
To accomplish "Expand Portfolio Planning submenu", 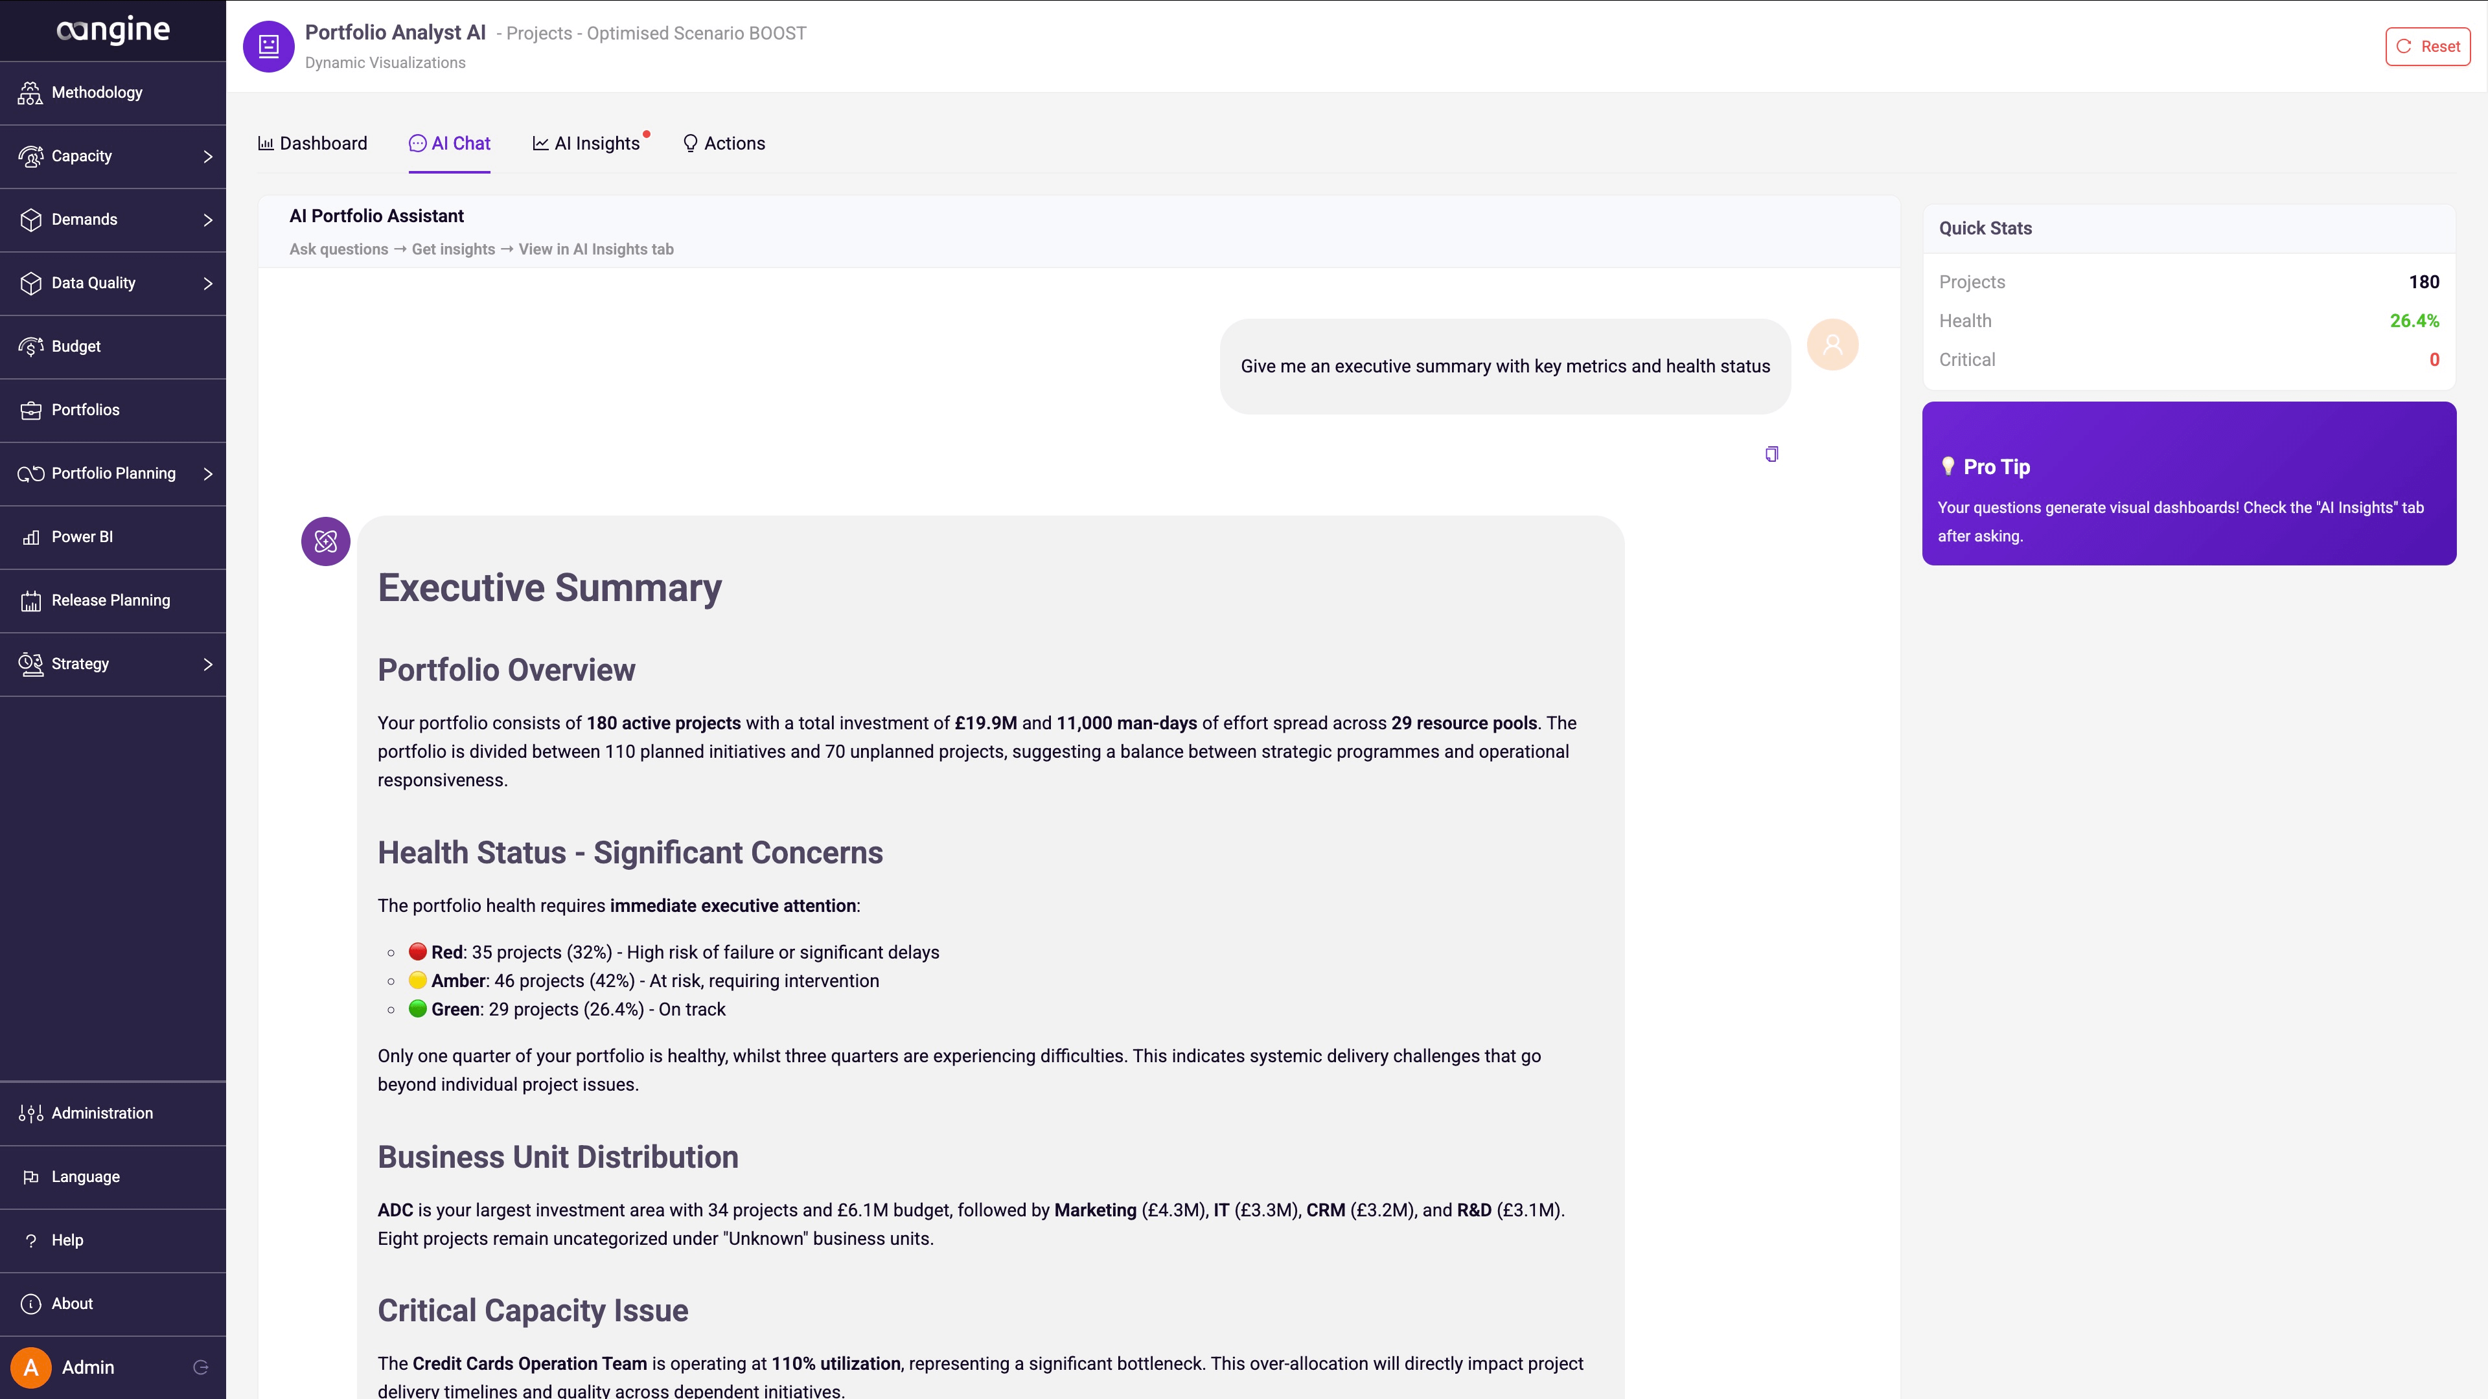I will (207, 473).
